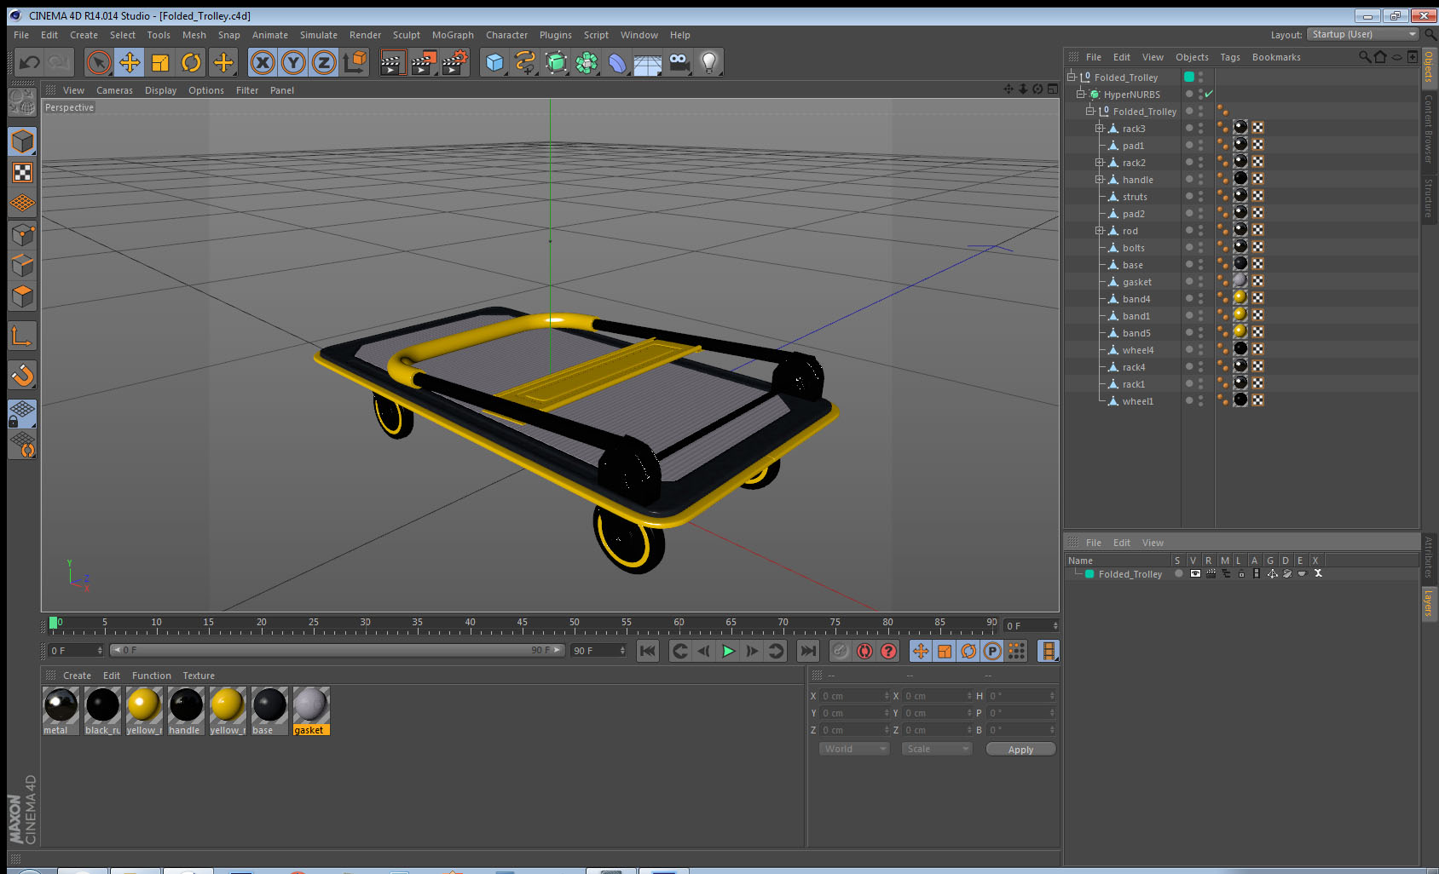Select the Live Selection tool

point(99,62)
